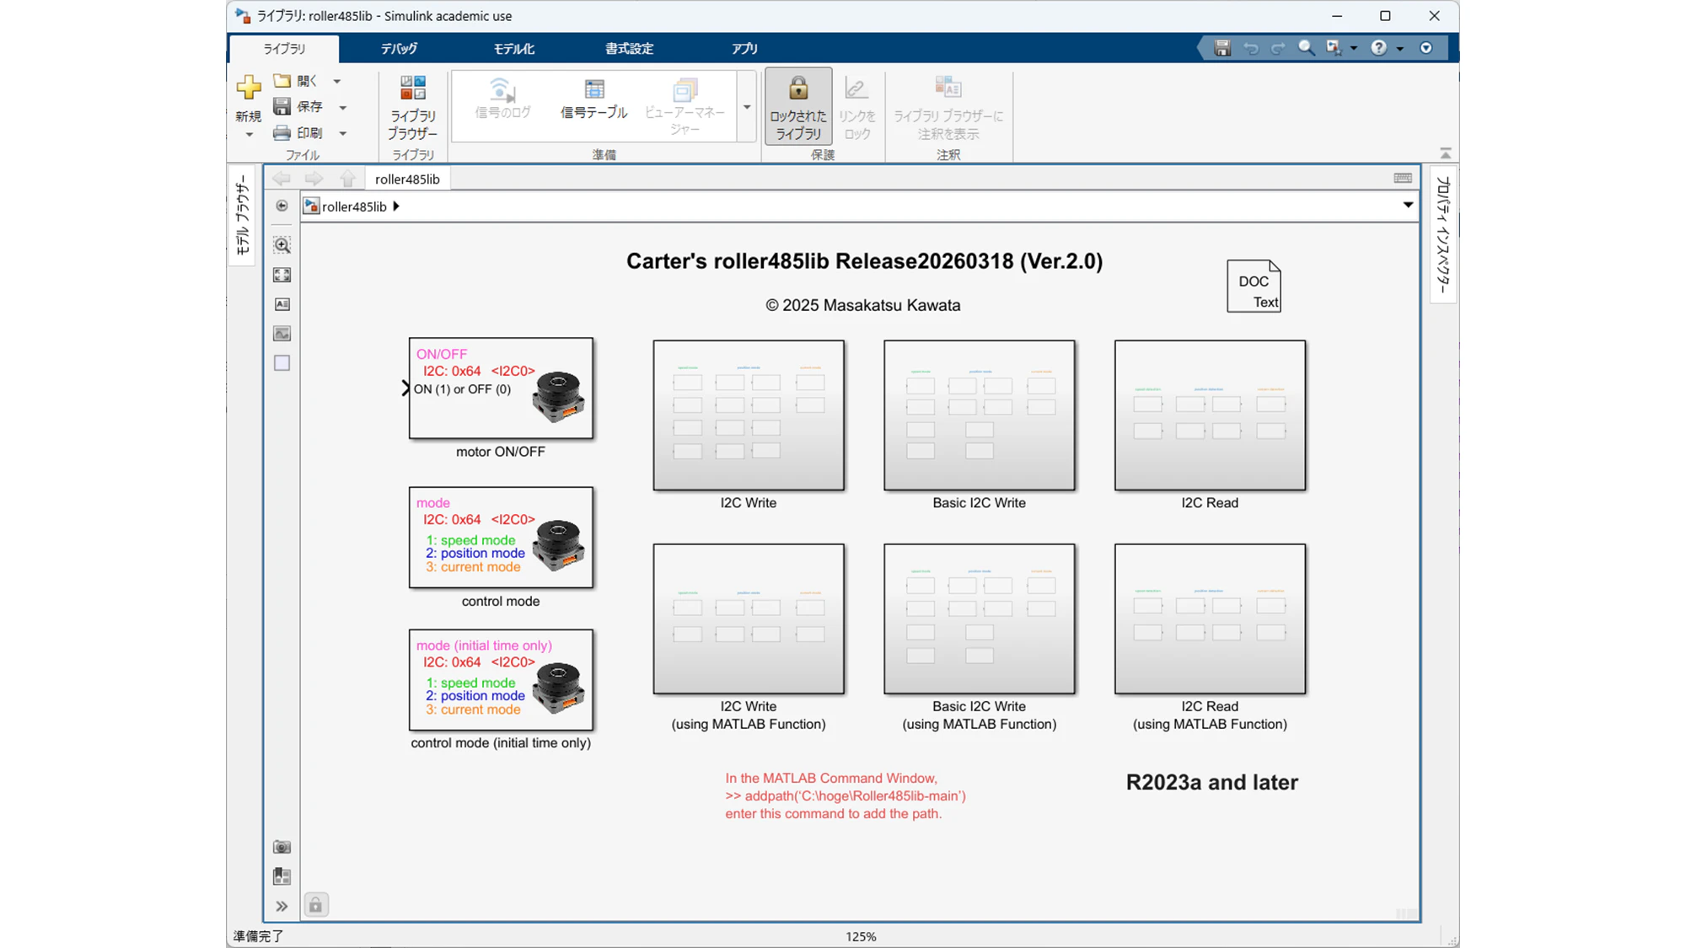
Task: Expand the 新規 dropdown arrow
Action: (x=249, y=135)
